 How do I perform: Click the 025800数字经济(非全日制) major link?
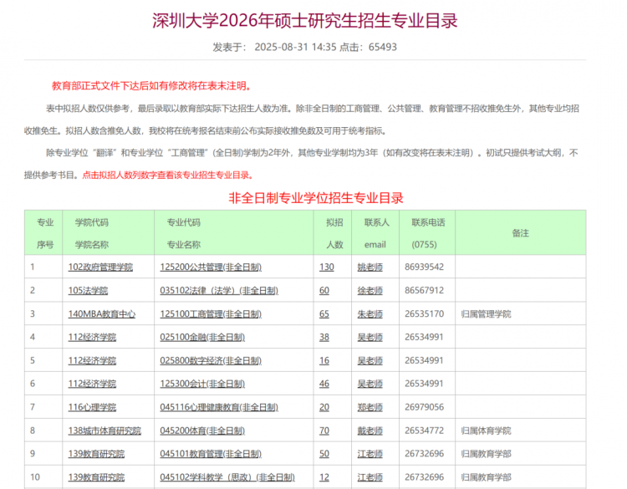coord(206,361)
